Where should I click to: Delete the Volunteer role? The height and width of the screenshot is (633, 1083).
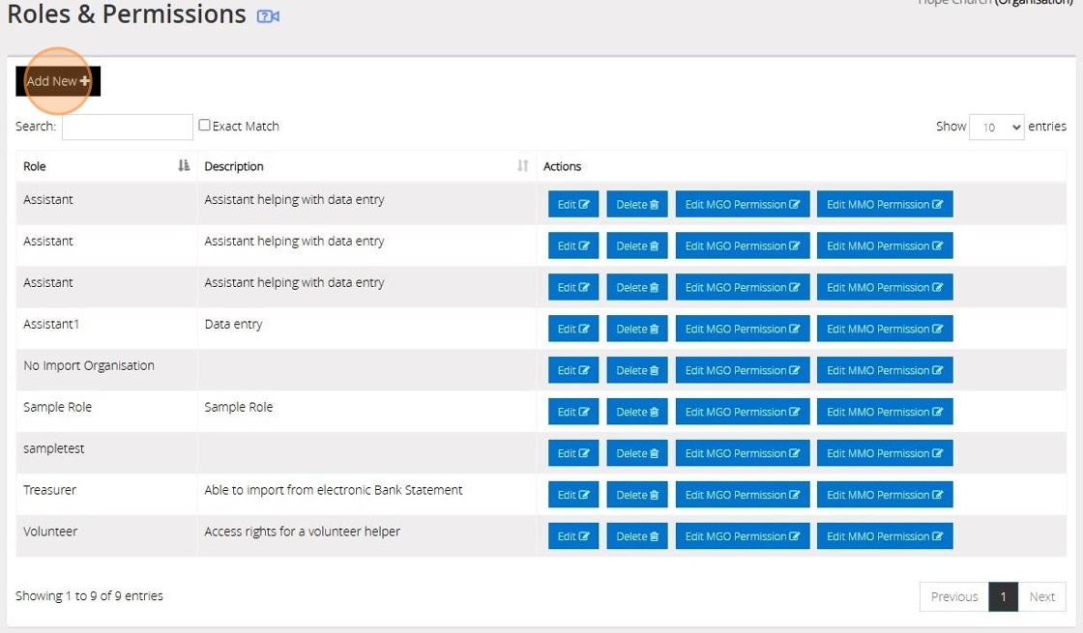coord(637,536)
